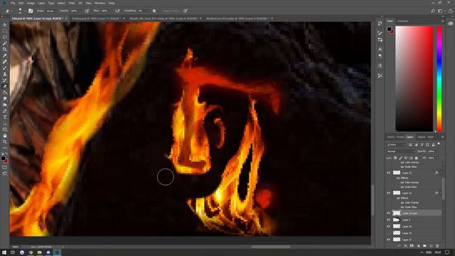455x256 pixels.
Task: Toggle Color Overlay effect eye under Layer 23
Action: pos(402,182)
